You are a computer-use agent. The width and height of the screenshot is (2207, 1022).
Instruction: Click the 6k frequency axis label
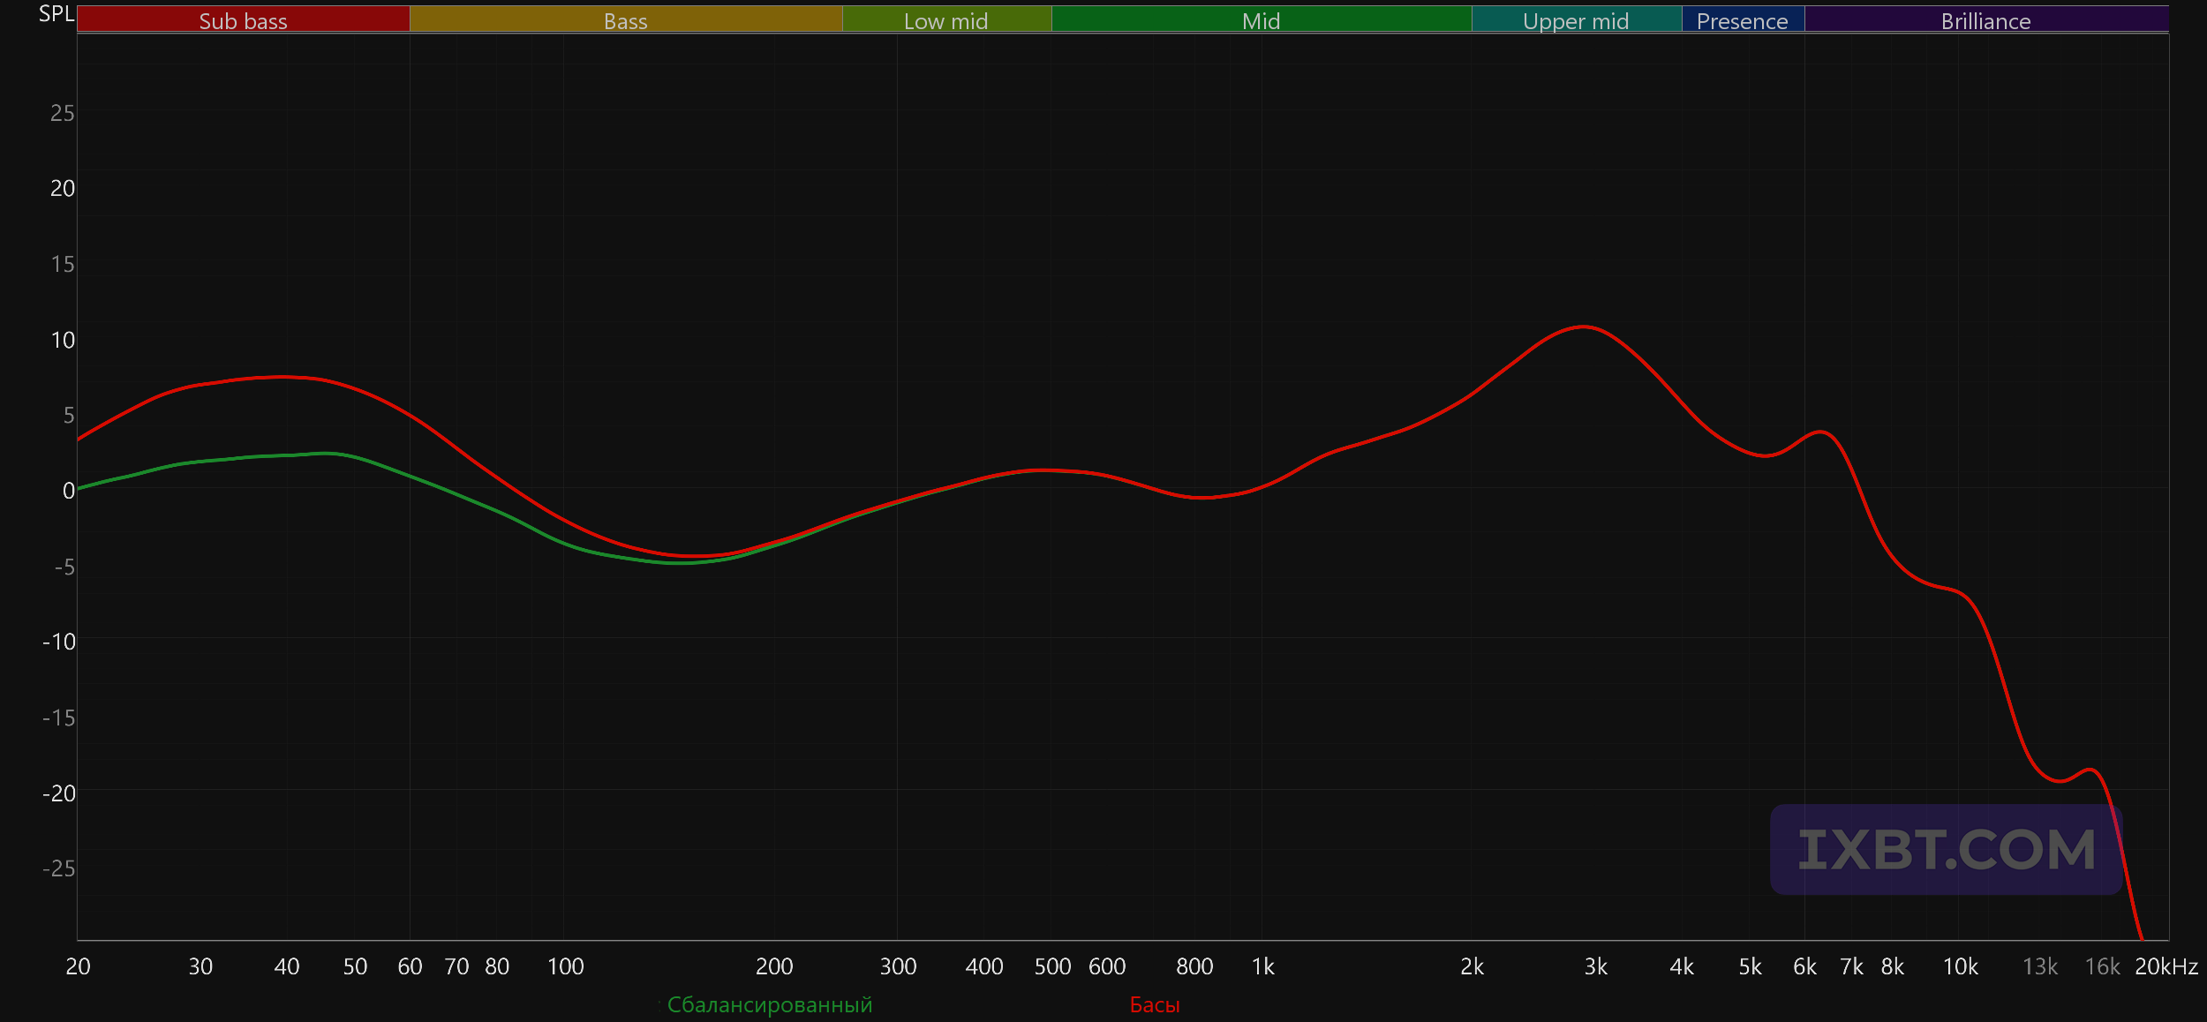1804,966
